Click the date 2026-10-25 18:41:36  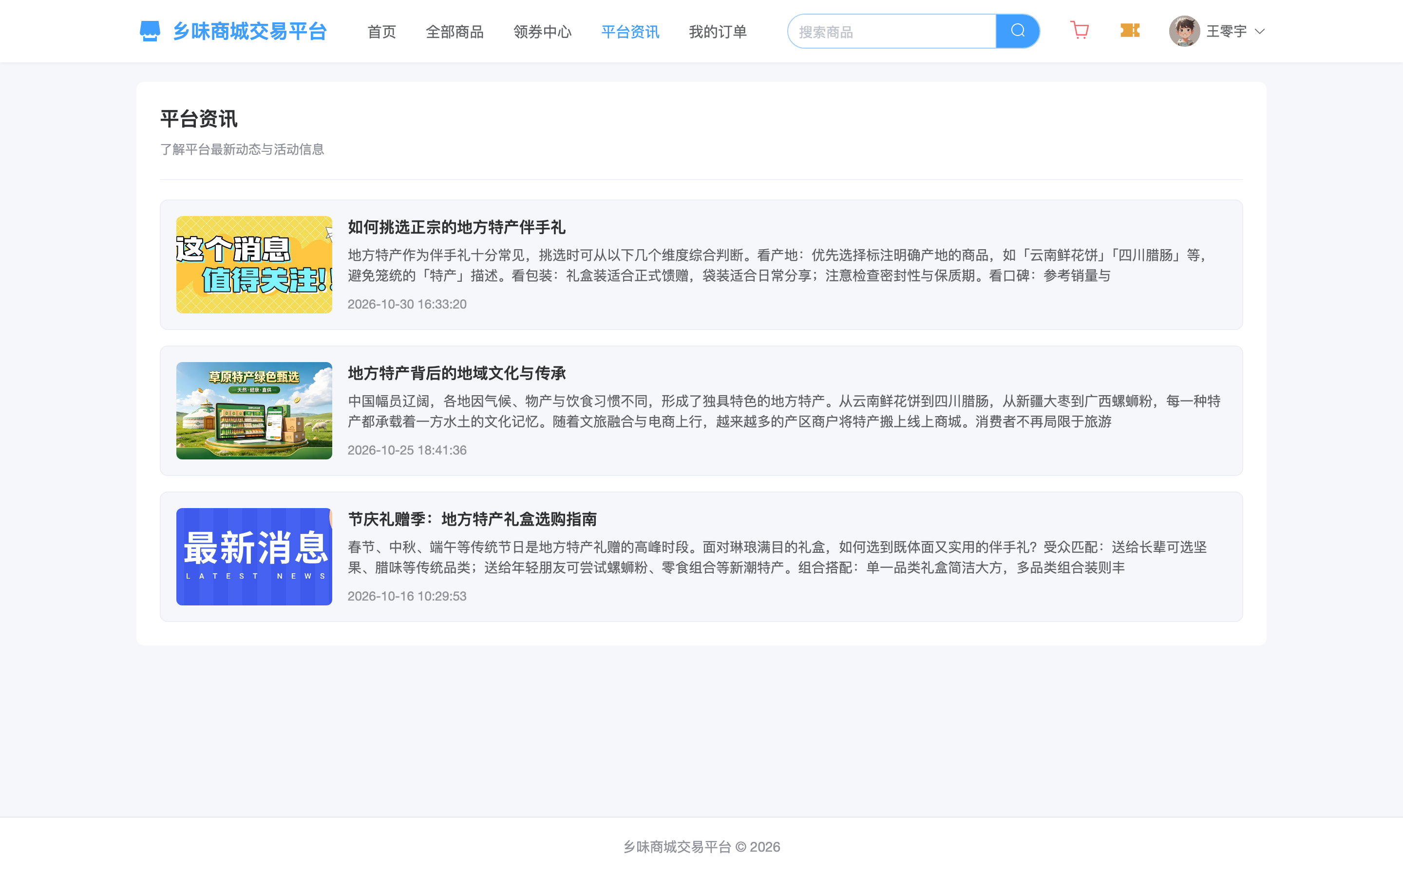pyautogui.click(x=407, y=450)
